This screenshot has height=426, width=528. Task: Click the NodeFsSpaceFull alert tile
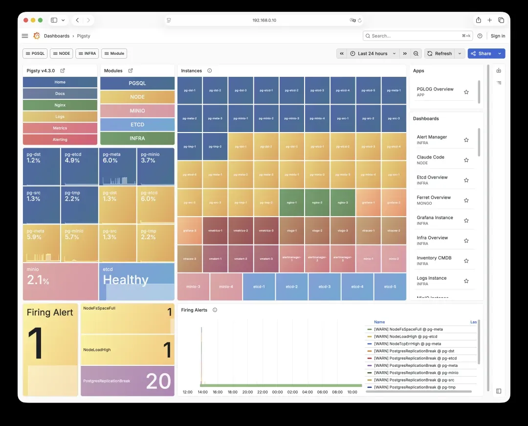coord(128,318)
